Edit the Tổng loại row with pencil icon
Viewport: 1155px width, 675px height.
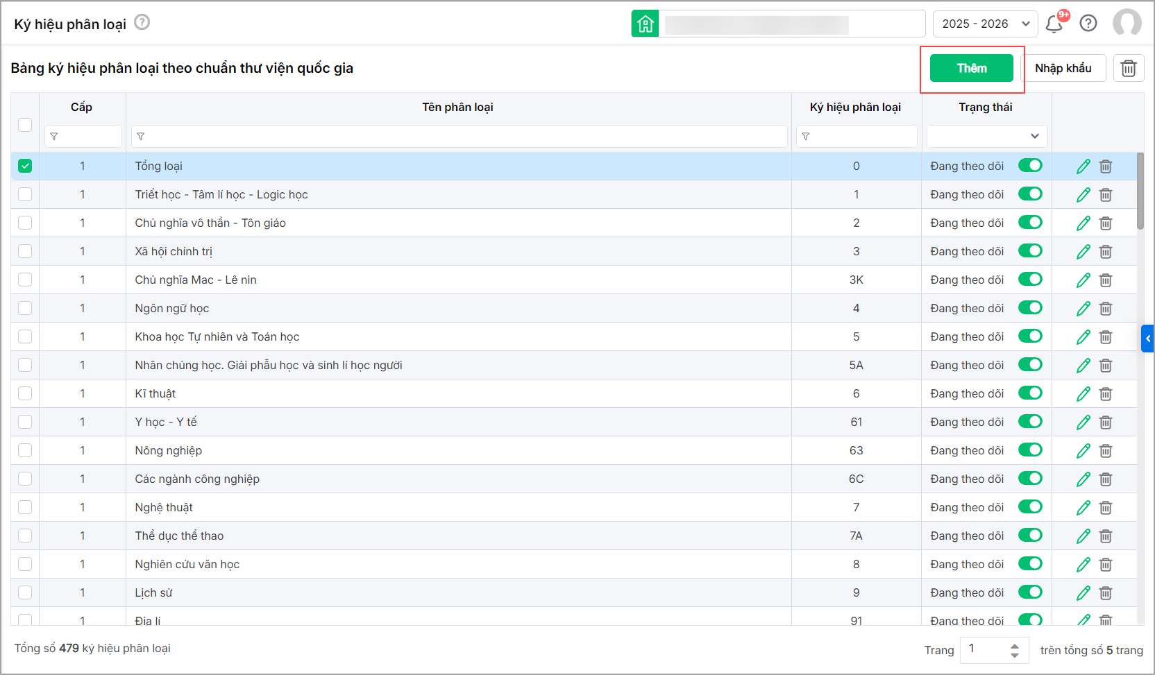[1083, 166]
